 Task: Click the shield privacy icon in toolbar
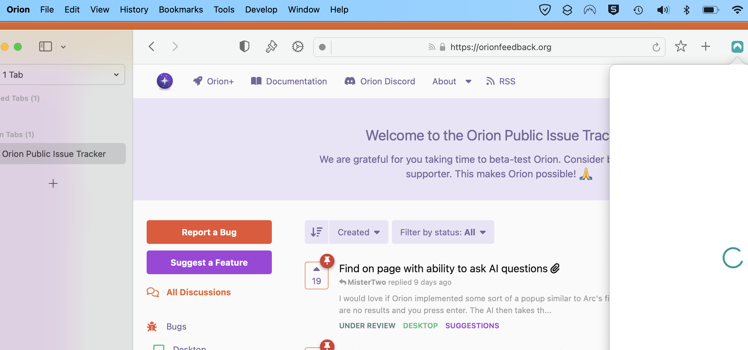[244, 47]
